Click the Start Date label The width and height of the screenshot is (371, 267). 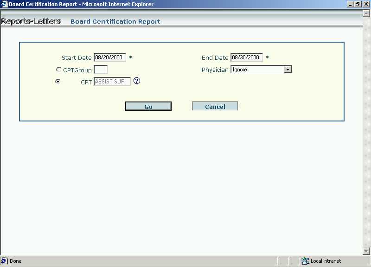(x=77, y=57)
